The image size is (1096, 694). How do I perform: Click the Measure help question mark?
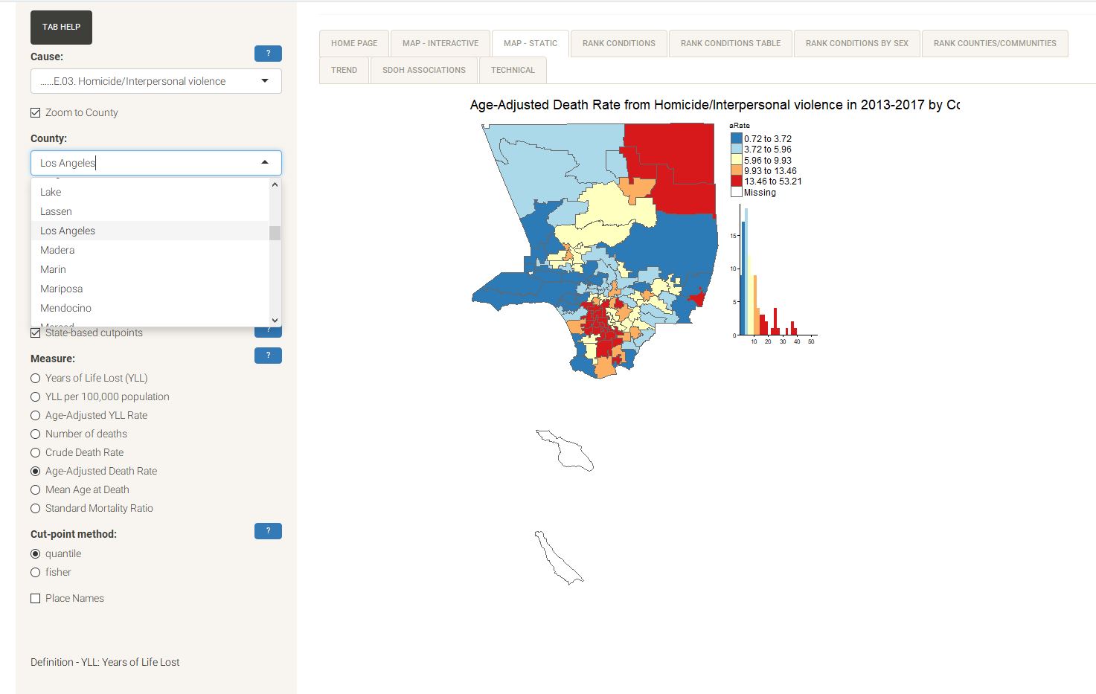[268, 356]
